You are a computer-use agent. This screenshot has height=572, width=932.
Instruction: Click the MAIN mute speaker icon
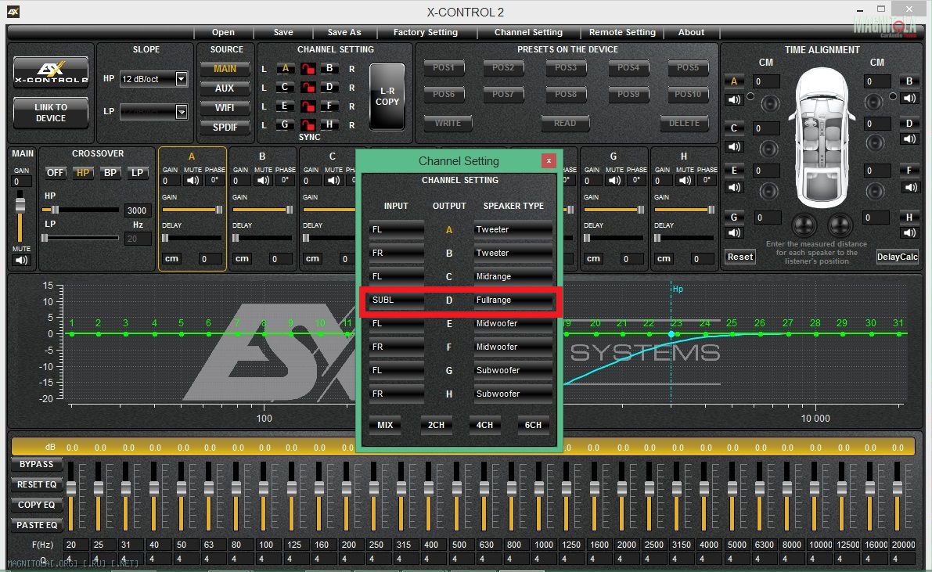[21, 260]
